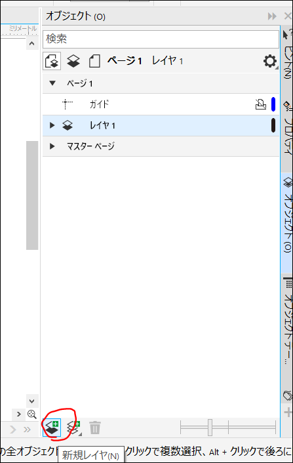Click the オブジェクト(O) docker title

coord(76,16)
